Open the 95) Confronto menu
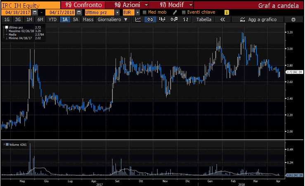Screen dimensions: 305x186 point(84,5)
